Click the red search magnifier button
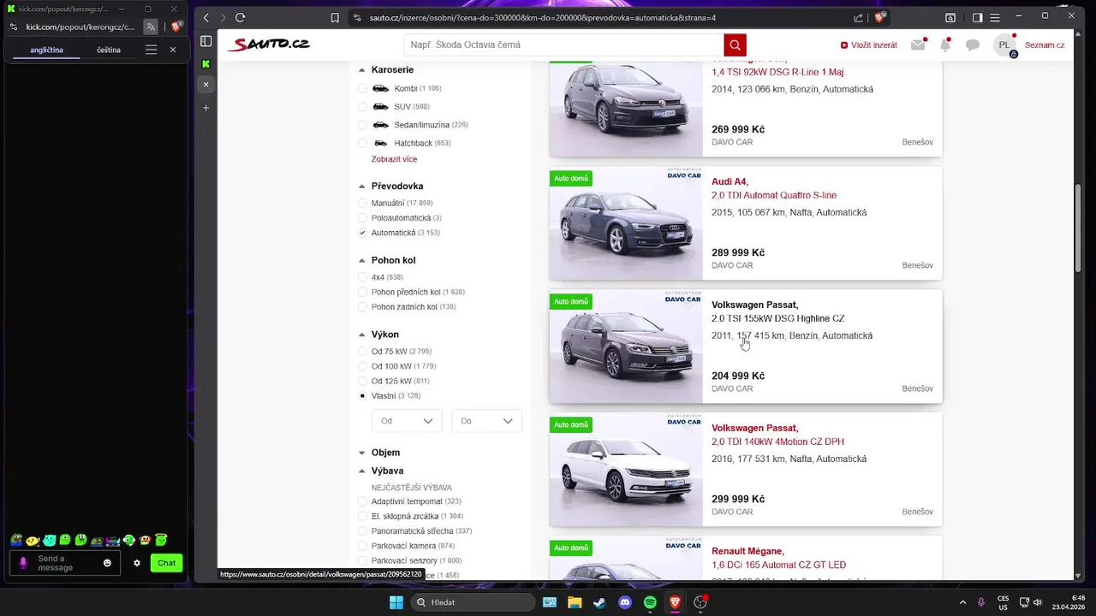This screenshot has height=616, width=1096. point(735,44)
